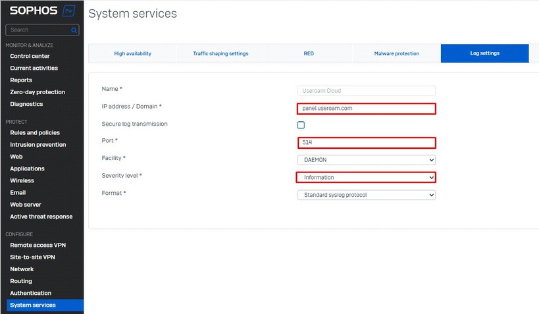Open the Format dropdown showing Standard syslog protocol
The image size is (539, 314).
point(367,195)
